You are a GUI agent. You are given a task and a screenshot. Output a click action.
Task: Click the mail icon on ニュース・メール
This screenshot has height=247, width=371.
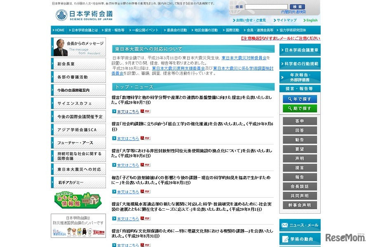tap(285, 225)
